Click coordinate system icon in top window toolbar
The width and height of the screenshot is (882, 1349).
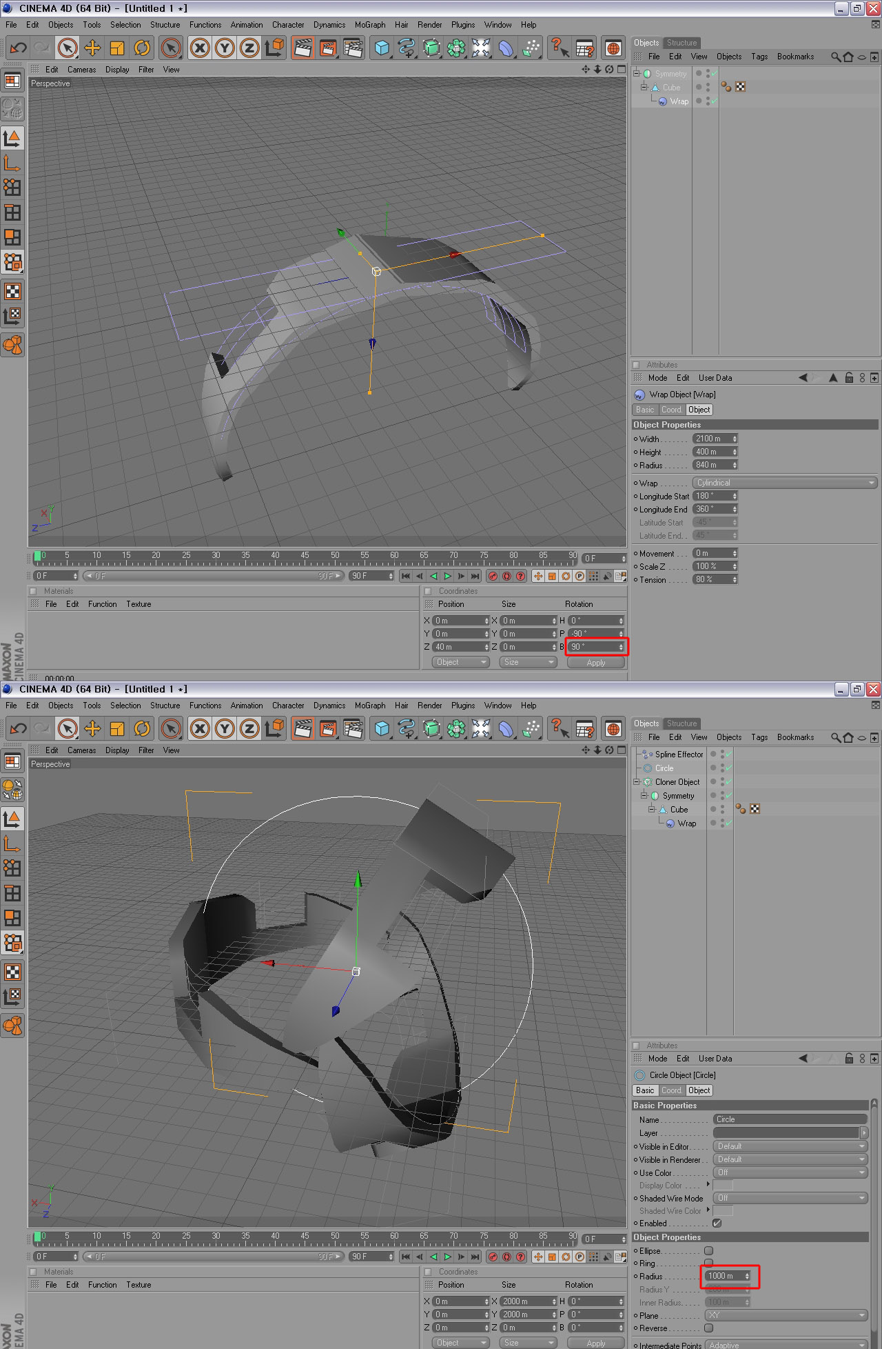[x=274, y=48]
